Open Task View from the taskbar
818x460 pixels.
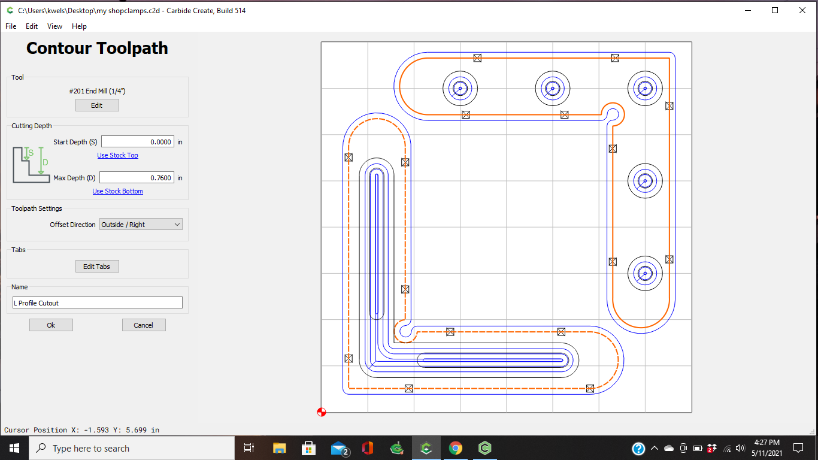click(249, 448)
